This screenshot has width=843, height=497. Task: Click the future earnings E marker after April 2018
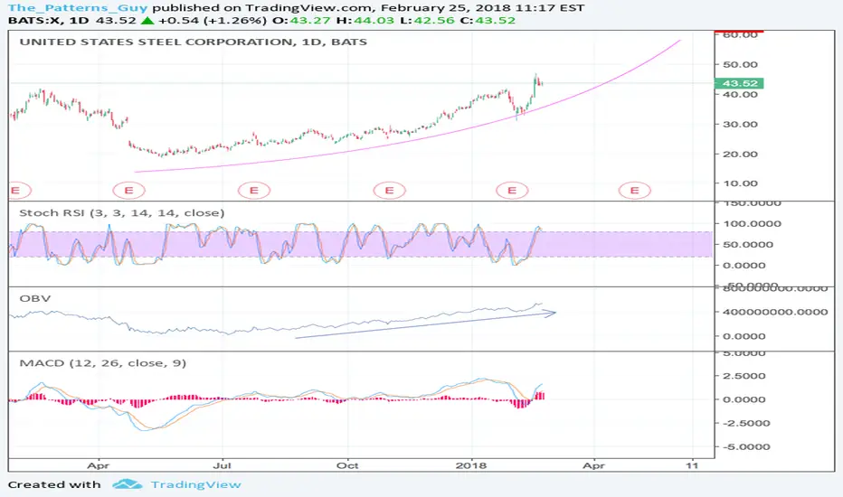point(634,190)
